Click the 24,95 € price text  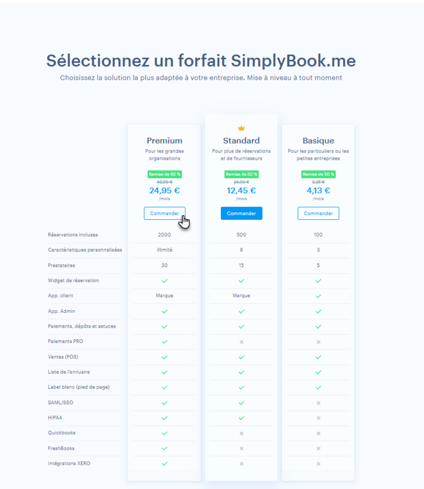164,190
